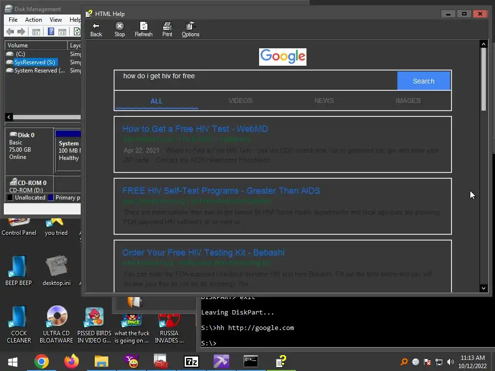The image size is (495, 371).
Task: Click the Disk Management refresh icon
Action: [77, 31]
